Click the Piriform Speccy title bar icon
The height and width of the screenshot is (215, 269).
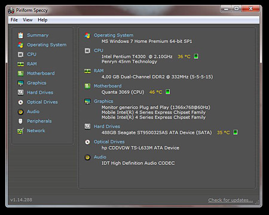click(11, 10)
